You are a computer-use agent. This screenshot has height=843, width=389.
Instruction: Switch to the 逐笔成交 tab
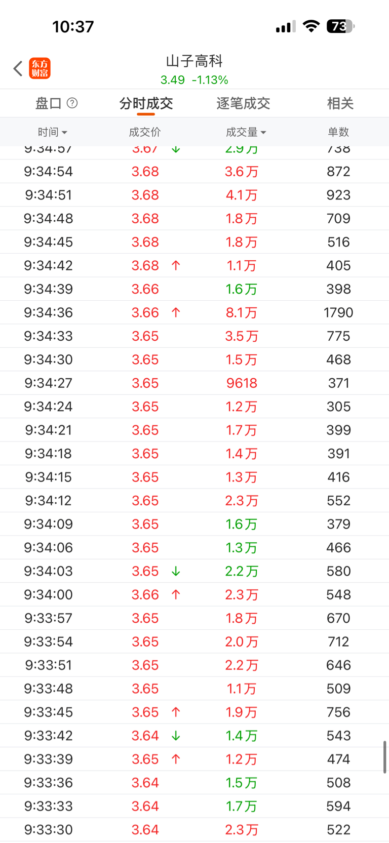point(243,103)
